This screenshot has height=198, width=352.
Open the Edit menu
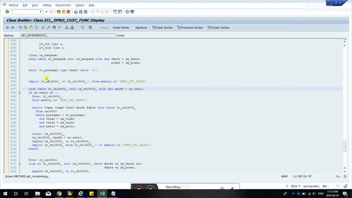point(25,5)
